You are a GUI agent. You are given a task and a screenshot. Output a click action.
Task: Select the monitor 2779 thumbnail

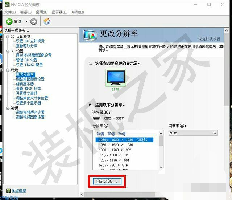[x=116, y=78]
